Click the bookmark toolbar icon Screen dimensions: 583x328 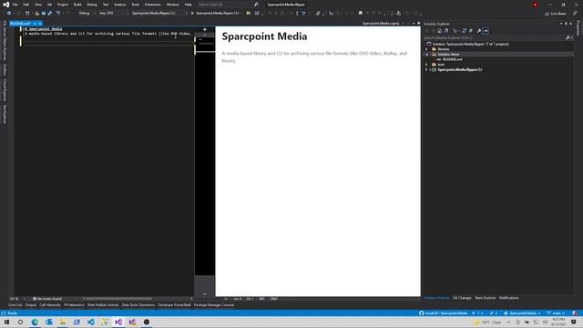click(x=361, y=13)
